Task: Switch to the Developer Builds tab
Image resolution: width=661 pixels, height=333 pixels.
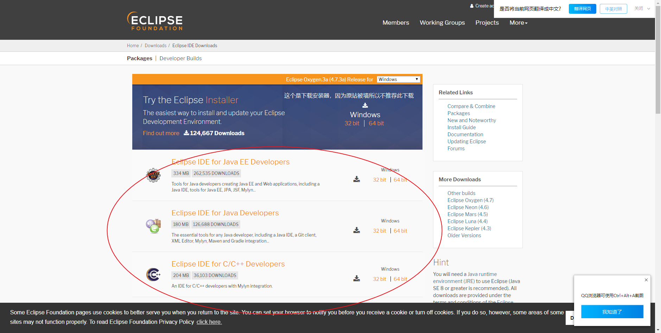Action: coord(180,58)
